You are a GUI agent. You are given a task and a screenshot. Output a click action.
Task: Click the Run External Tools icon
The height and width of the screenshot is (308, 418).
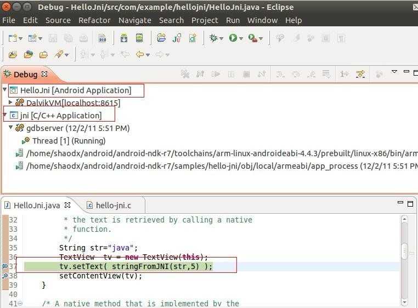coord(252,38)
